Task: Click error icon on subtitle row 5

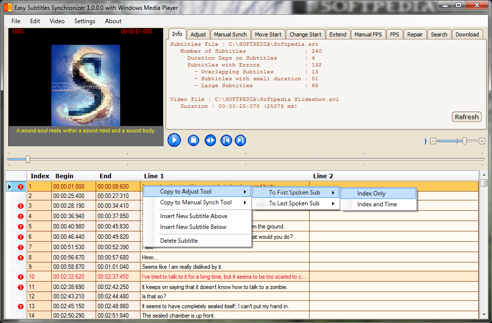Action: (21, 226)
